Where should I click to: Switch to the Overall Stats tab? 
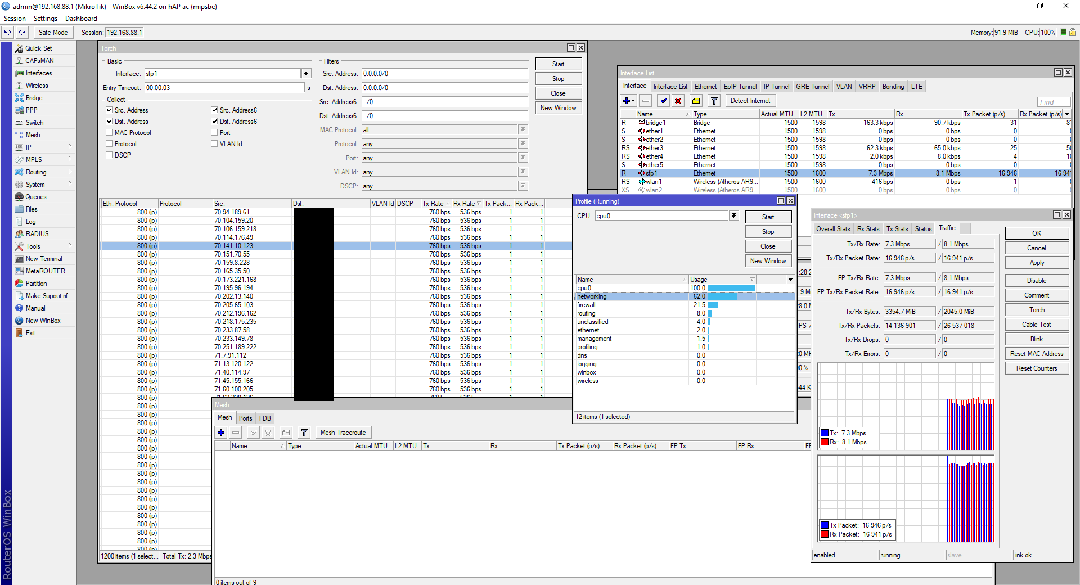tap(833, 229)
